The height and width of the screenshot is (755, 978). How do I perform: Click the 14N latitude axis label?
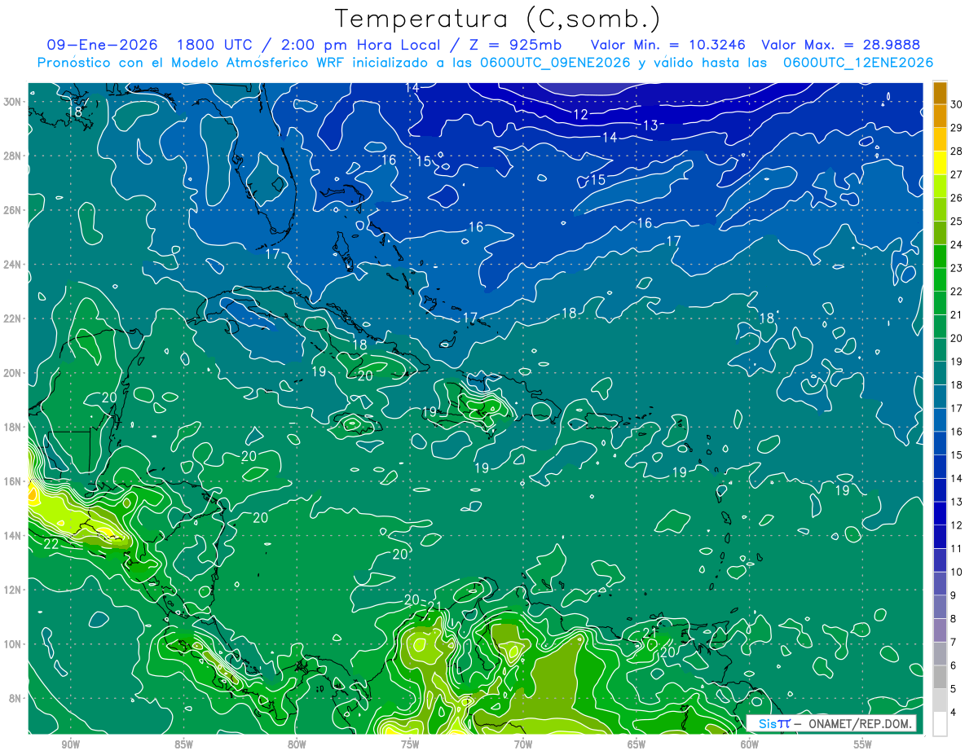[14, 535]
